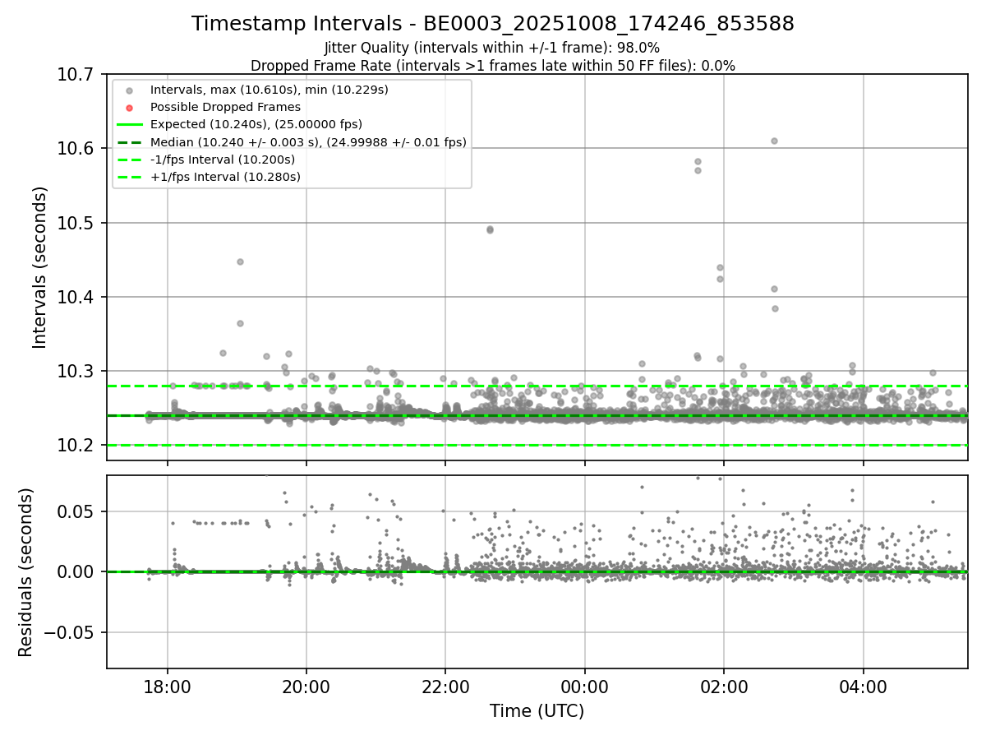This screenshot has height=740, width=986.
Task: Click the 00:00 time tick label
Action: tap(584, 686)
